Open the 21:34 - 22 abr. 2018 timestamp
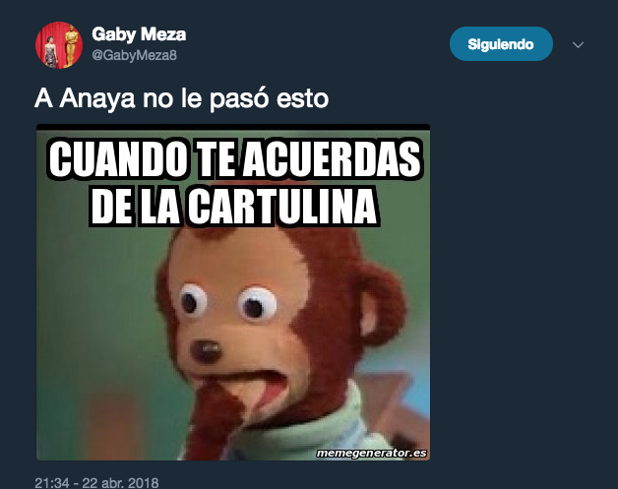Image resolution: width=618 pixels, height=489 pixels. pos(97,483)
